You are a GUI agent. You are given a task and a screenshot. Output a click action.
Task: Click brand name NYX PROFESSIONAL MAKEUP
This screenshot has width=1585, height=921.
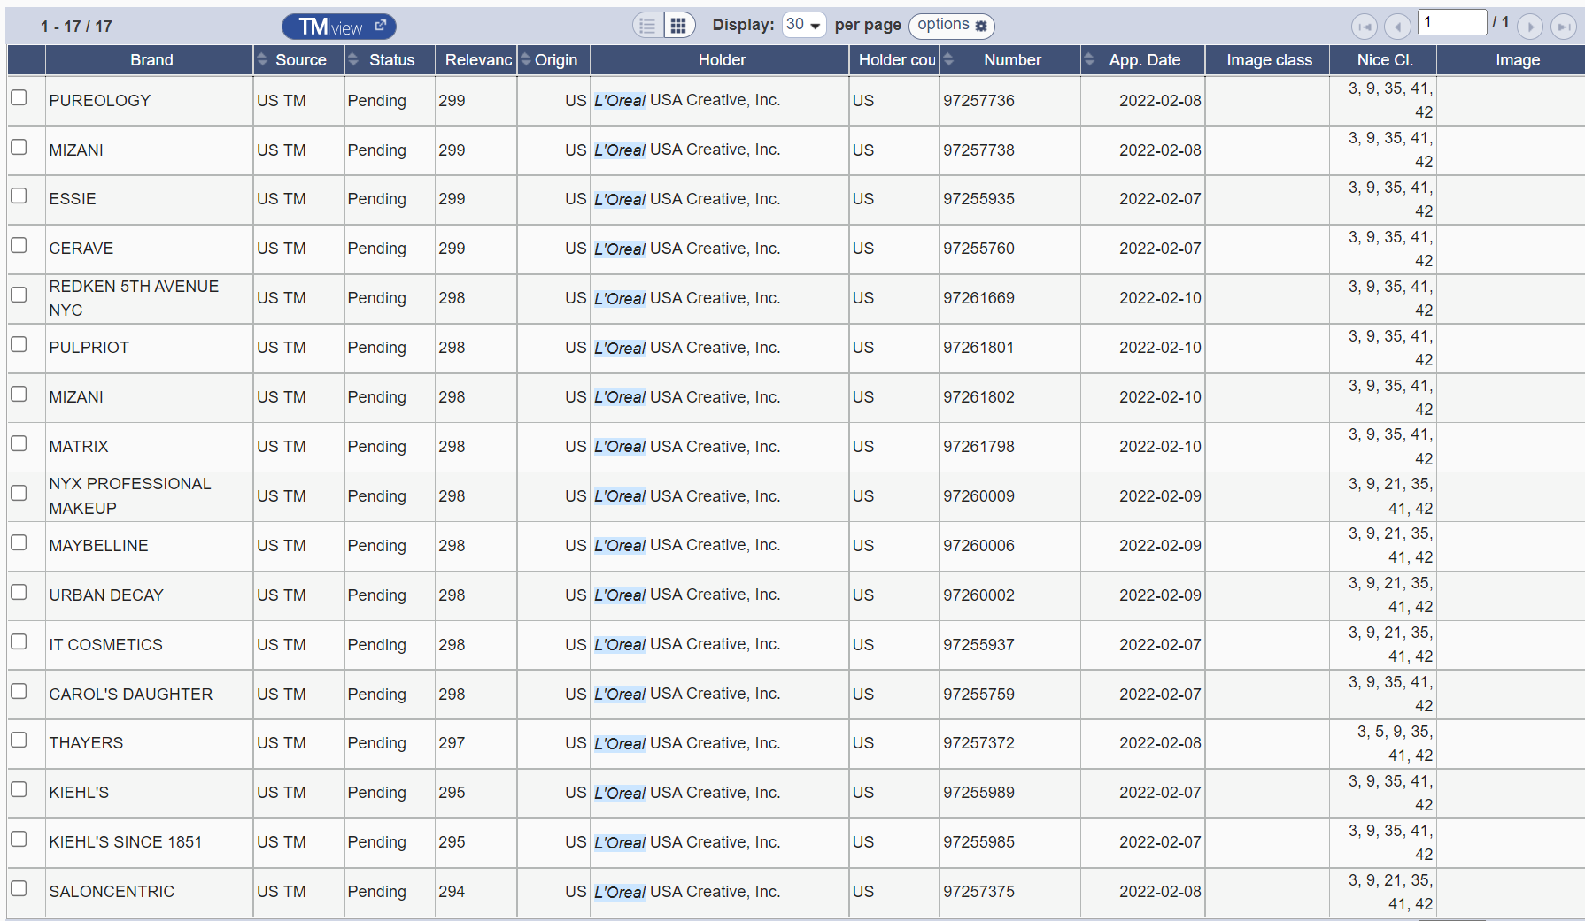click(130, 496)
